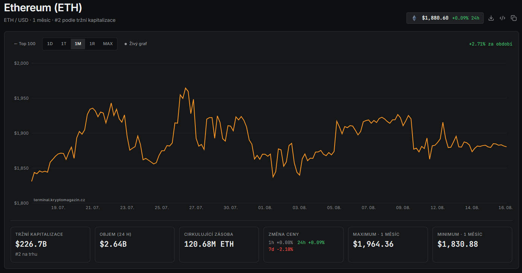Click the 25. 07. date label
522x273 pixels.
161,208
